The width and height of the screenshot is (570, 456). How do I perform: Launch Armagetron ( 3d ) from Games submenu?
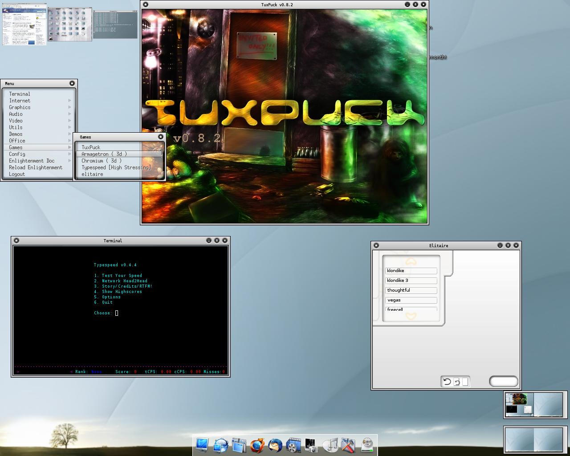[x=119, y=154]
